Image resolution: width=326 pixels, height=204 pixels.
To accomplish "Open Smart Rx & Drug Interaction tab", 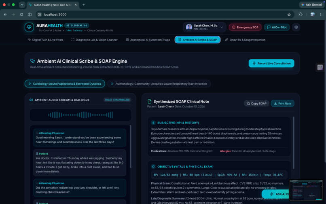I will 246,40.
